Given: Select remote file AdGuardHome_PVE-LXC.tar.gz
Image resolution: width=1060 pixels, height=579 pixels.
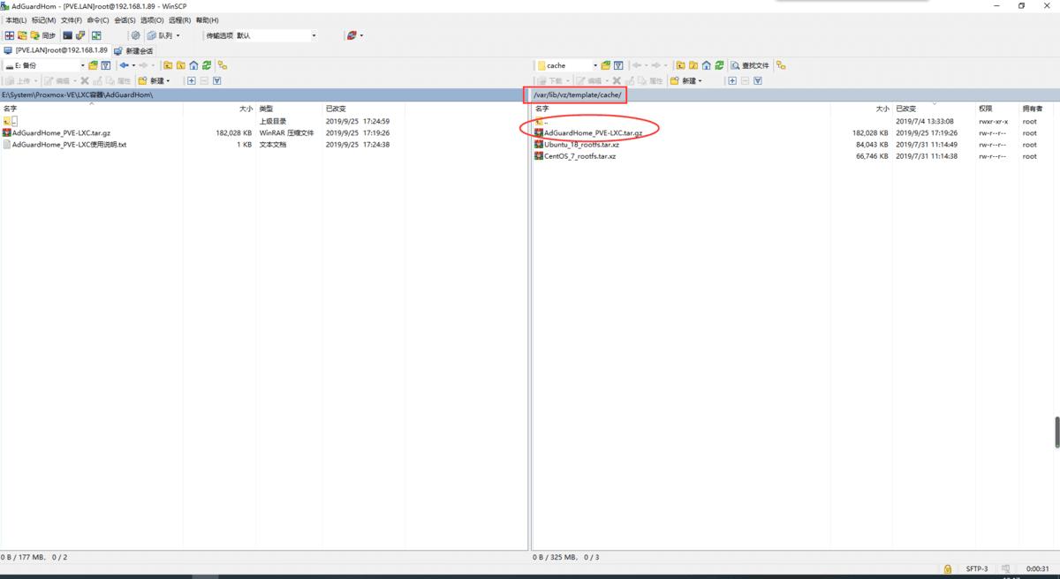Looking at the screenshot, I should pyautogui.click(x=587, y=132).
